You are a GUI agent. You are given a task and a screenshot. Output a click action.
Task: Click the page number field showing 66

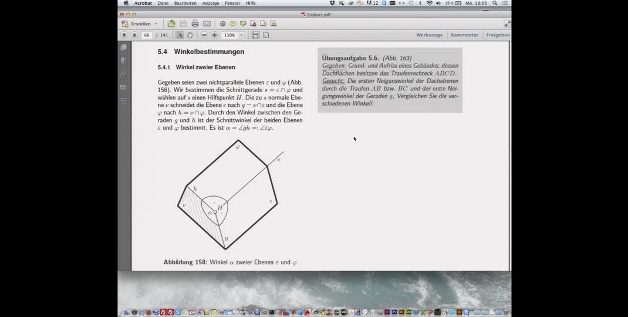[x=147, y=35]
